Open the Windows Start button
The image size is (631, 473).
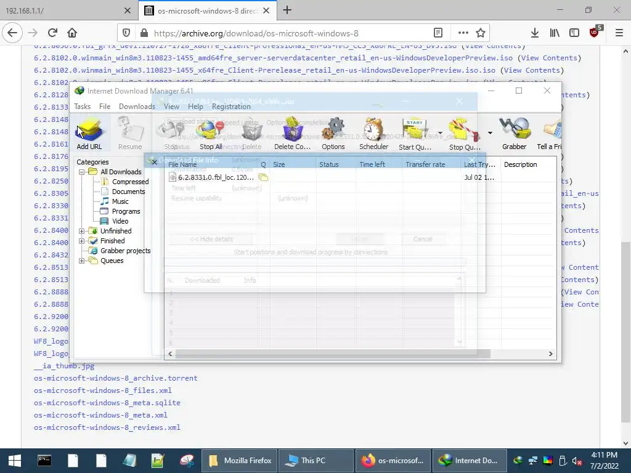click(15, 461)
